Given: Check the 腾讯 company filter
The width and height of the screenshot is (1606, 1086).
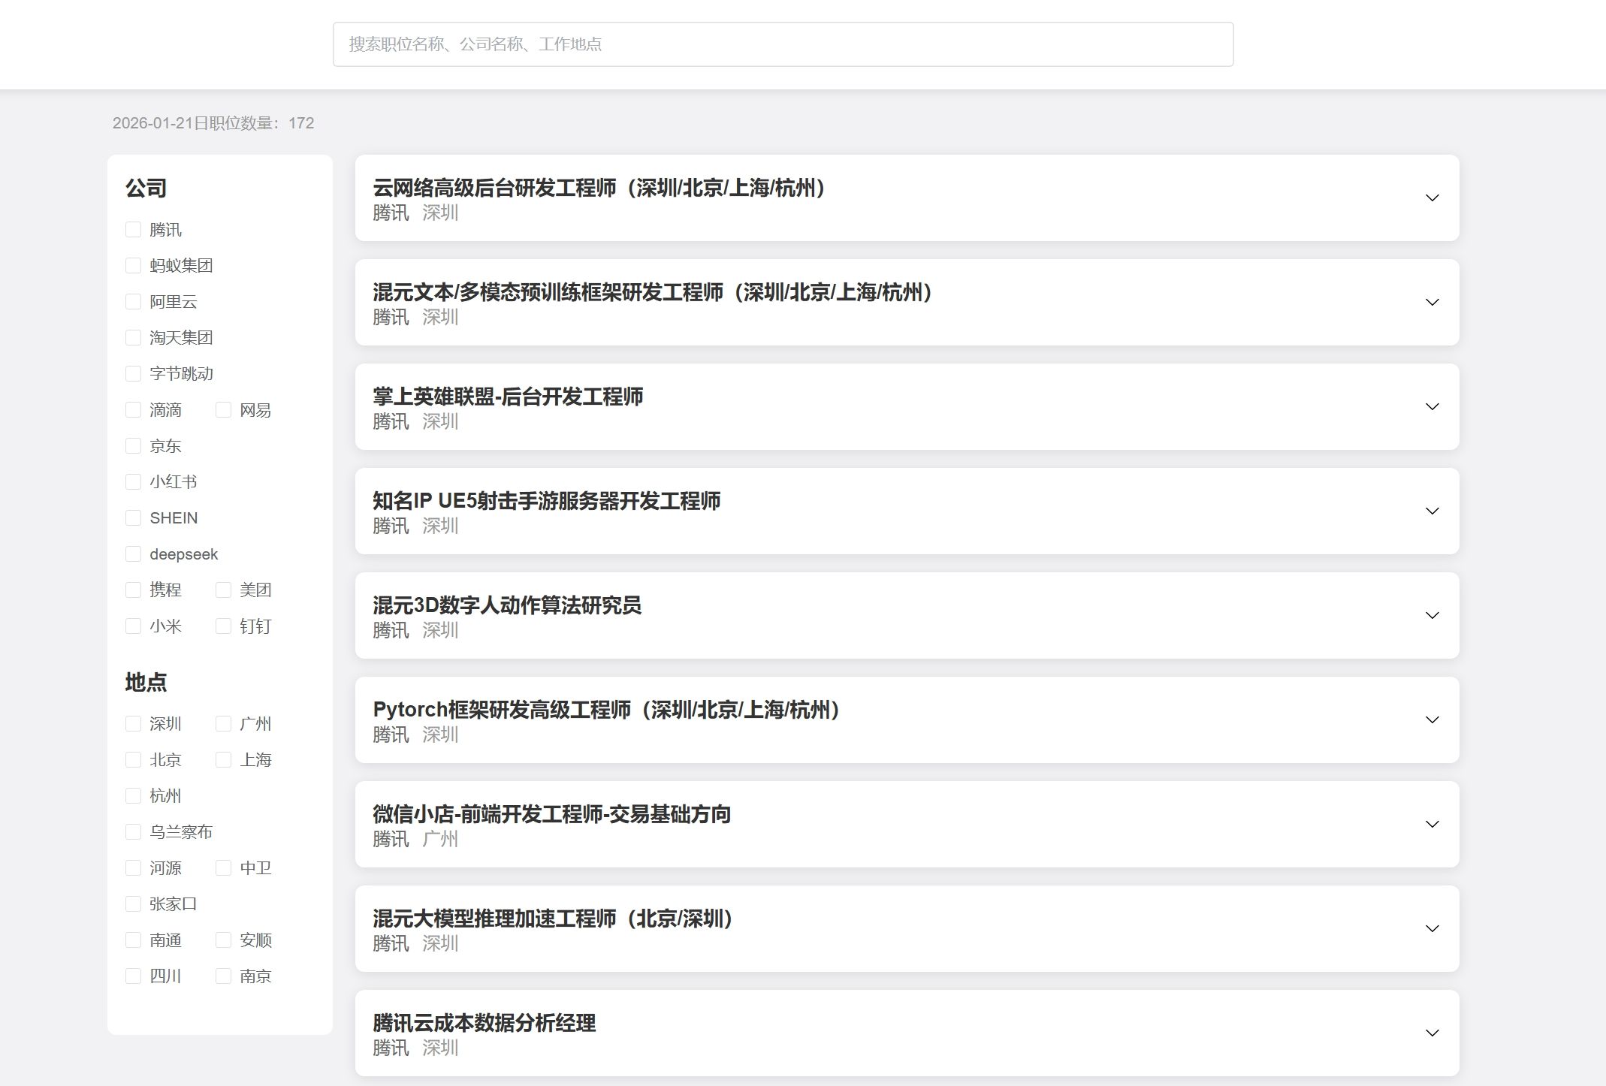Looking at the screenshot, I should coord(134,230).
